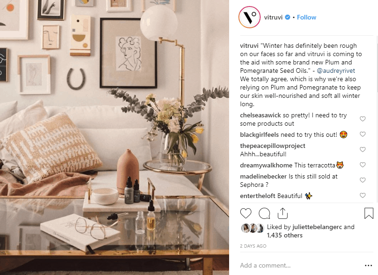Save post with bookmark icon

click(x=369, y=213)
